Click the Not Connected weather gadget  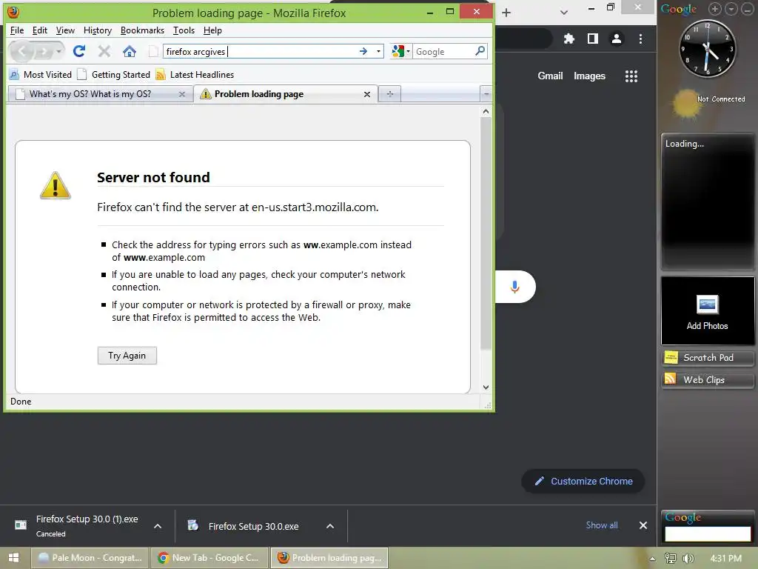(708, 103)
